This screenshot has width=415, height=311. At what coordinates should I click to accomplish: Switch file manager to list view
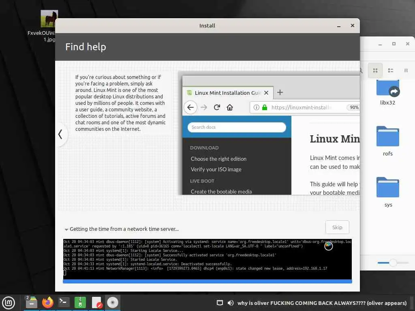pos(390,70)
